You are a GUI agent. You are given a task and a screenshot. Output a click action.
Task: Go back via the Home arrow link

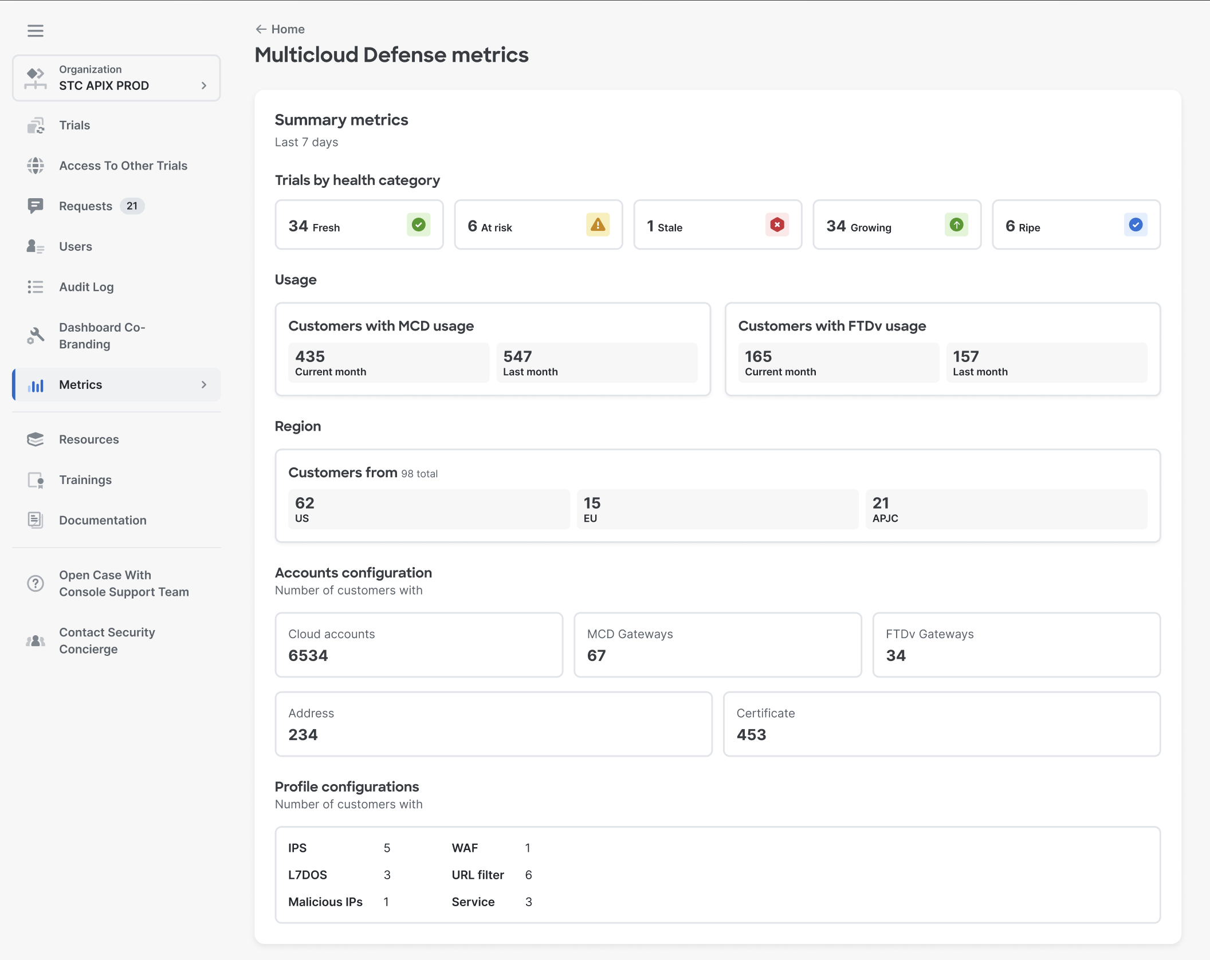(x=280, y=29)
